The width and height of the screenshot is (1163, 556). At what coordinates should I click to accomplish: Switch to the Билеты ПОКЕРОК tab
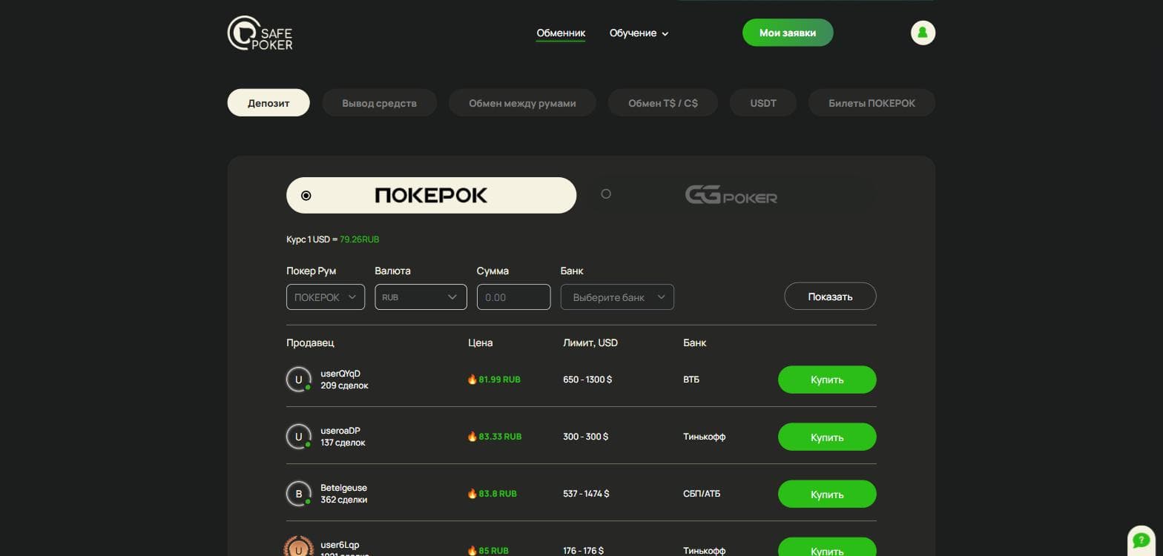coord(872,103)
